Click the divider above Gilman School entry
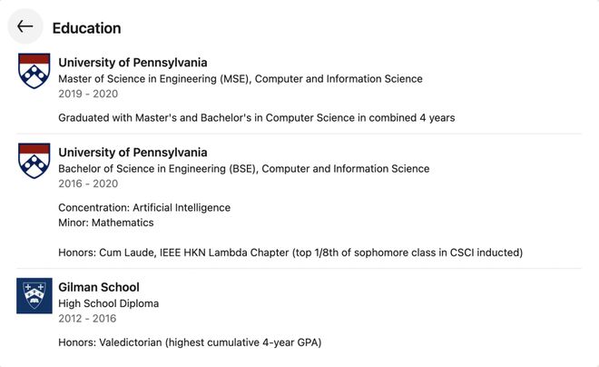 click(299, 268)
